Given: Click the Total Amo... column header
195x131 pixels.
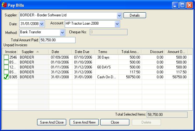Looking at the screenshot, I should (x=130, y=52).
